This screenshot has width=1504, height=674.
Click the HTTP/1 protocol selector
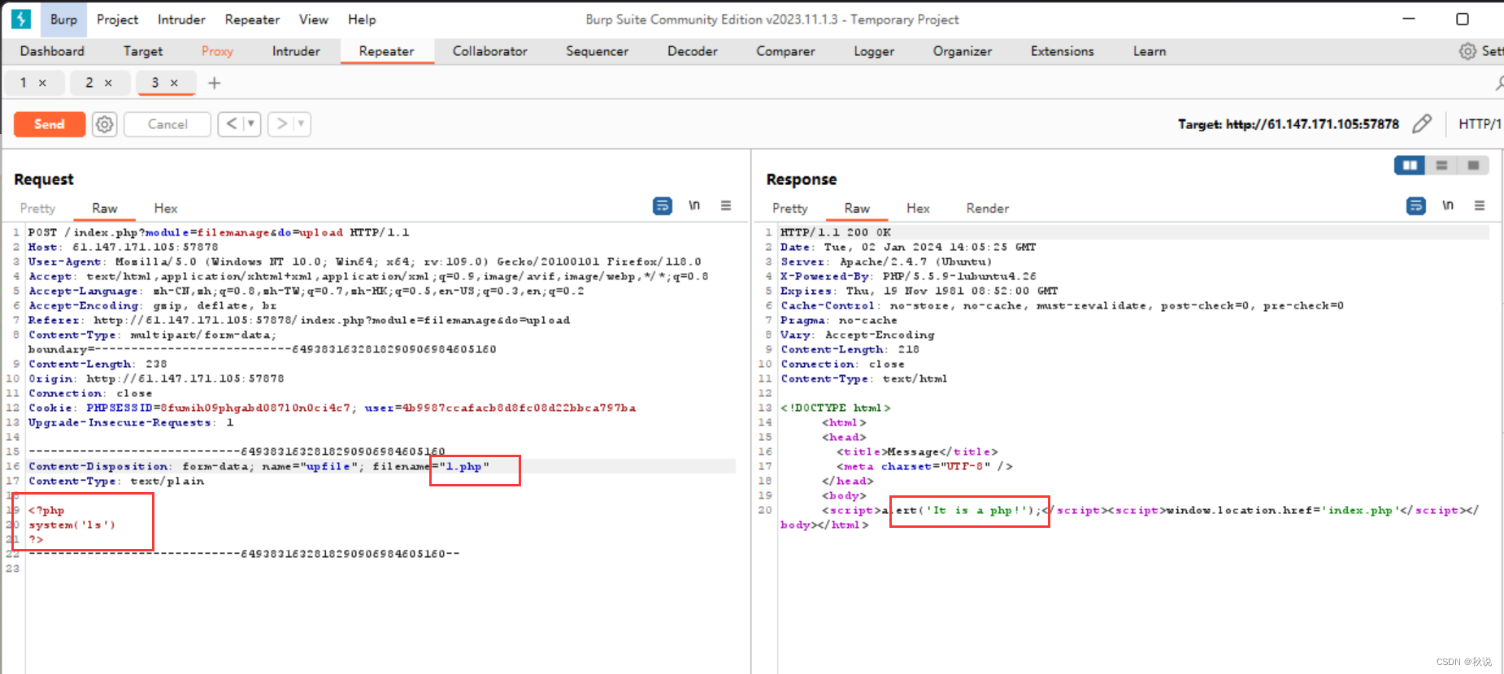point(1480,124)
